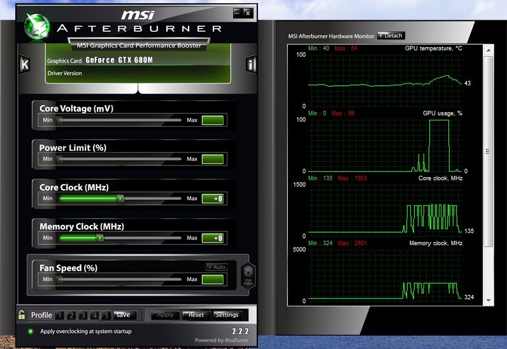Click the Power Limit value field
Screen dimensions: 507x349
pyautogui.click(x=213, y=159)
